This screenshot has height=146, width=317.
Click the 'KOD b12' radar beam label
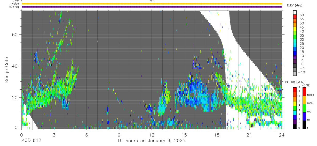tap(31, 141)
